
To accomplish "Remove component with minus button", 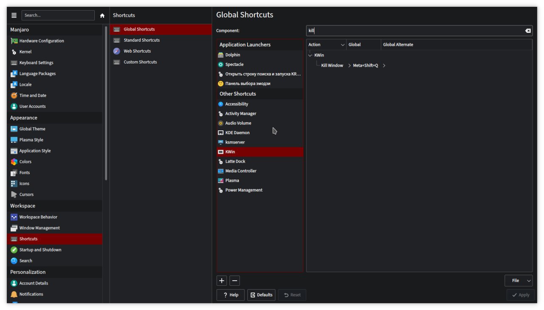I will 235,281.
